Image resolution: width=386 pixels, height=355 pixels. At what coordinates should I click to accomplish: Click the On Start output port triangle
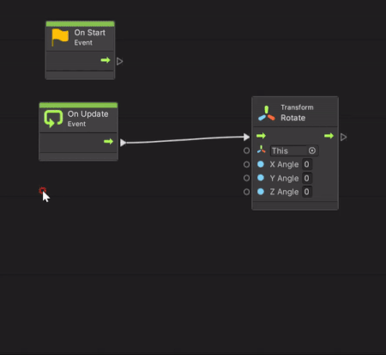point(119,61)
